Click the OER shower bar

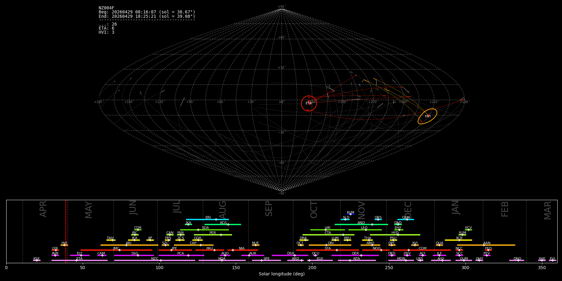[355, 255]
